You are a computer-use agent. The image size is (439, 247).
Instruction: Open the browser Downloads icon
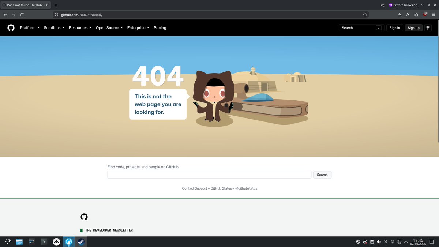tap(399, 15)
